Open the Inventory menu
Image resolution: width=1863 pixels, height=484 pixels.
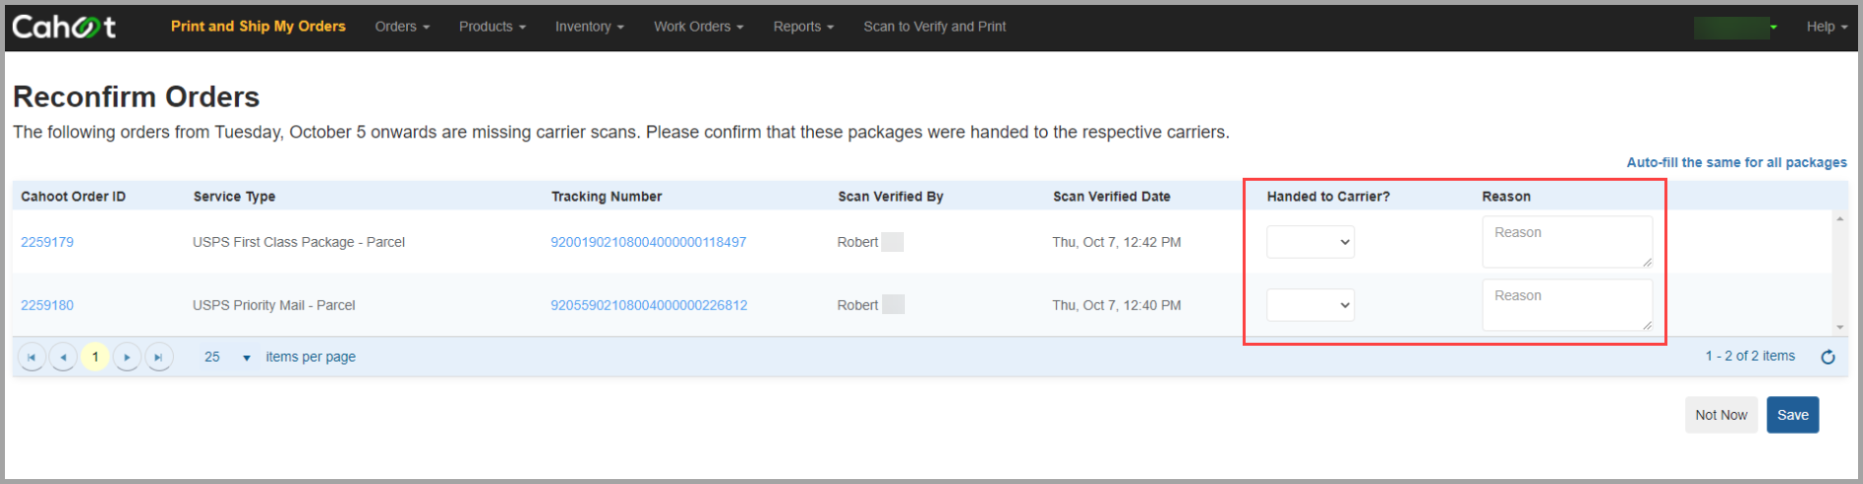click(589, 27)
